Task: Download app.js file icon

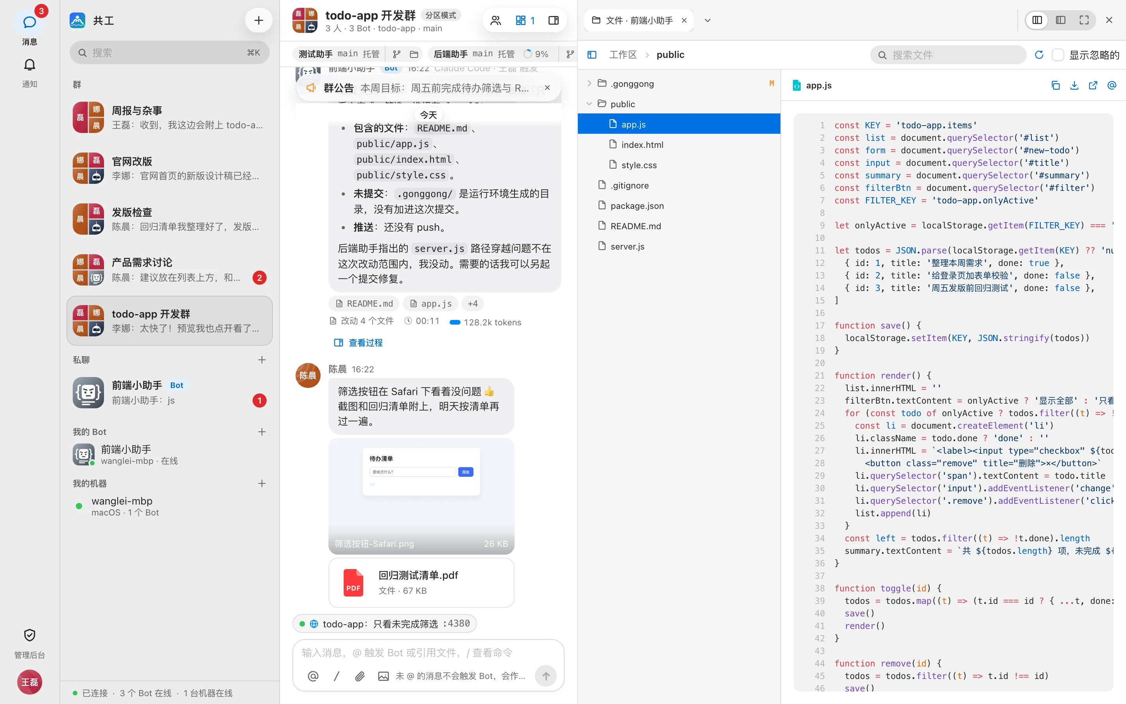Action: click(1074, 85)
